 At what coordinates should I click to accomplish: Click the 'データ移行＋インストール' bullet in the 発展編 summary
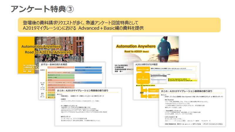[69, 106]
